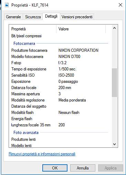
Task: Open the Versioni precedenti tab
Action: pyautogui.click(x=77, y=17)
